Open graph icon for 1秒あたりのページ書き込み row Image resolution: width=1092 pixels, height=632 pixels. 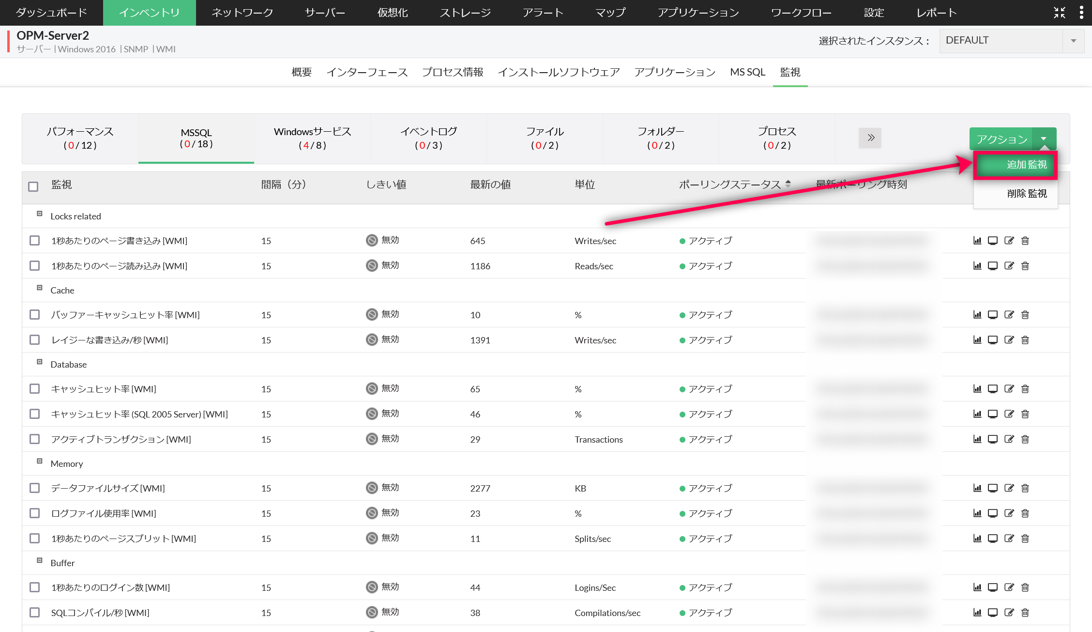(977, 241)
